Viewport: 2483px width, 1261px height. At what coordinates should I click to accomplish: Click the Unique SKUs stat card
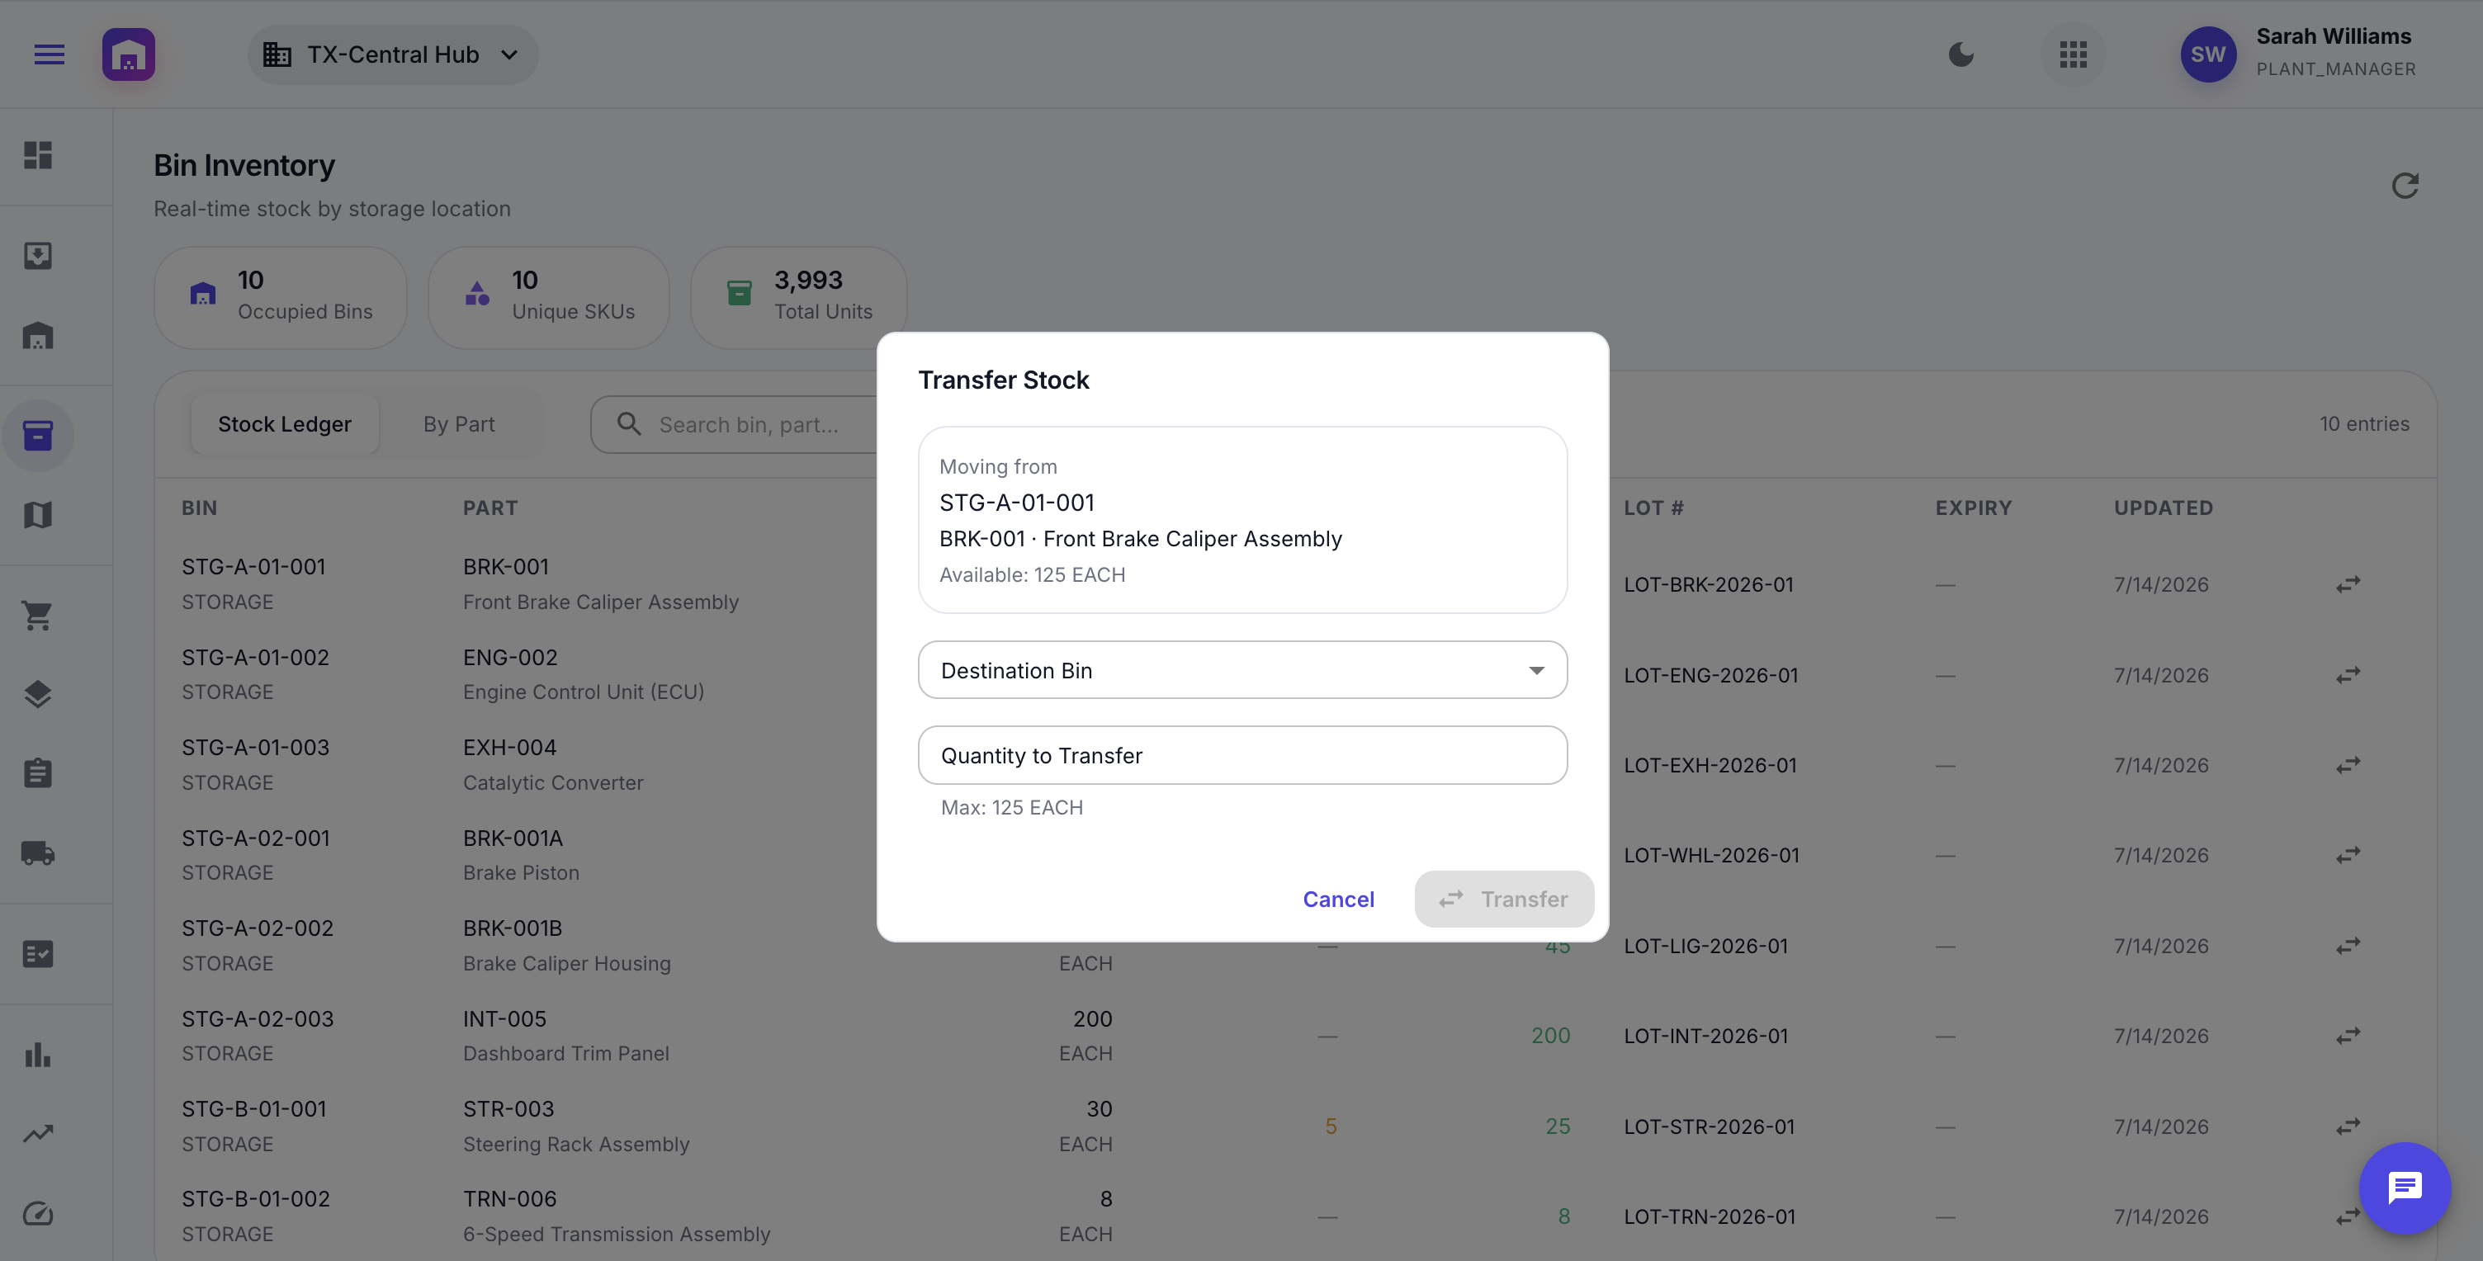(548, 297)
